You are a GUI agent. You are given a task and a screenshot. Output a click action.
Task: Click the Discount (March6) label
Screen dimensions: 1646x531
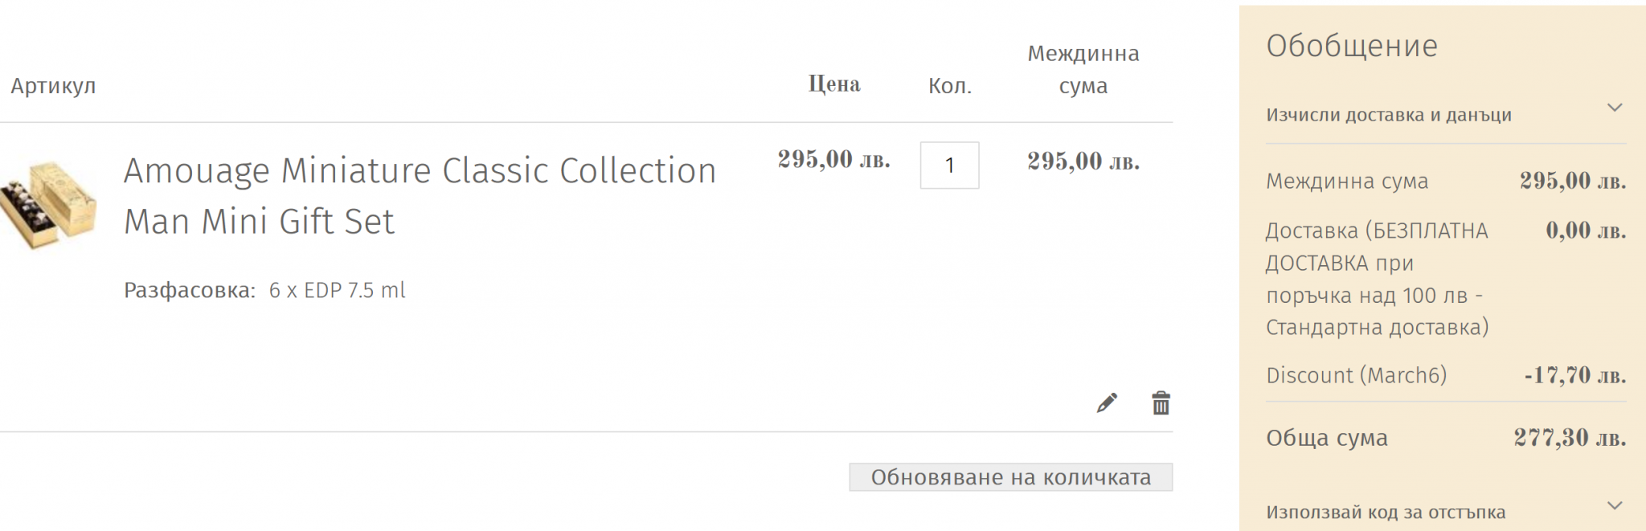click(x=1356, y=375)
